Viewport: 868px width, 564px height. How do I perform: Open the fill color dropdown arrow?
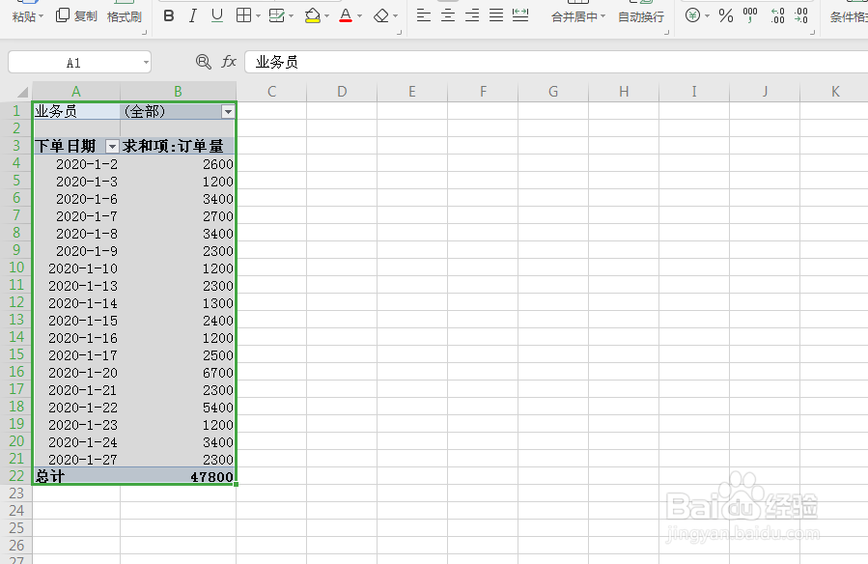point(327,16)
